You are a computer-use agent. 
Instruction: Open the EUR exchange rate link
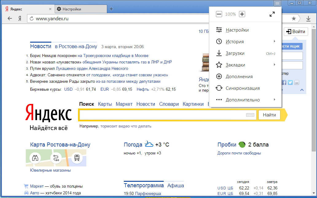click(x=104, y=89)
